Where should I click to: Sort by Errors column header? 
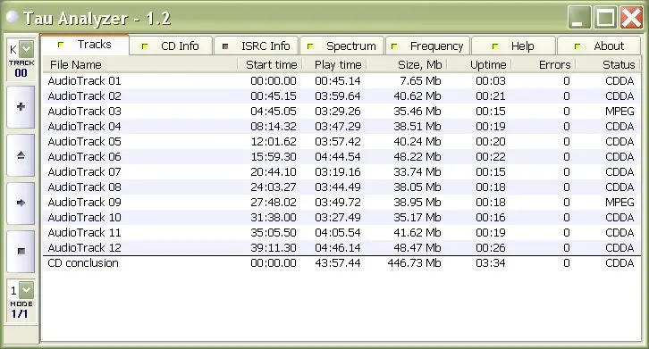544,64
